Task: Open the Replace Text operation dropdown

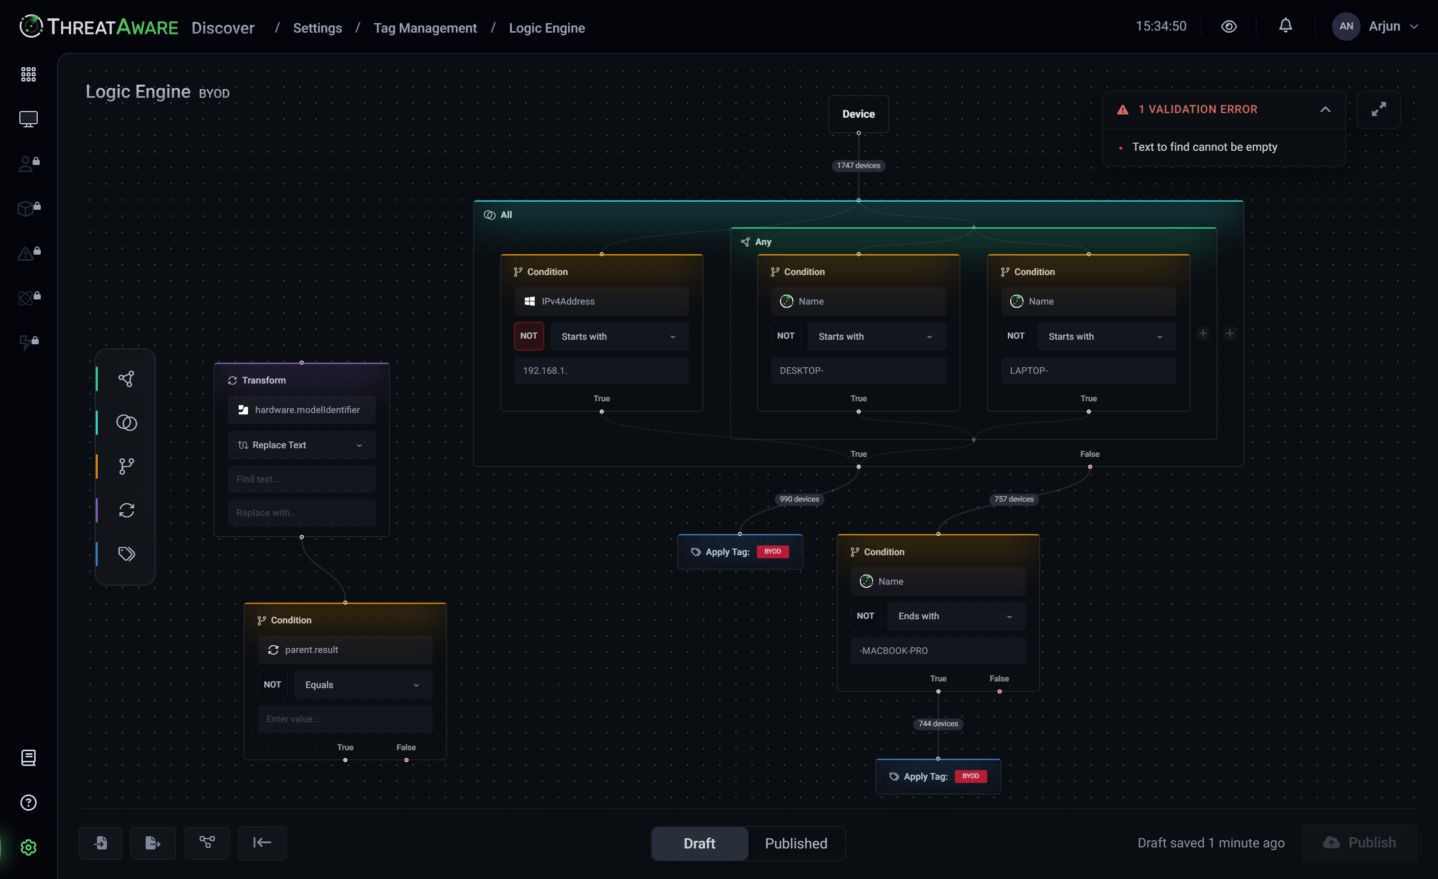Action: tap(301, 444)
